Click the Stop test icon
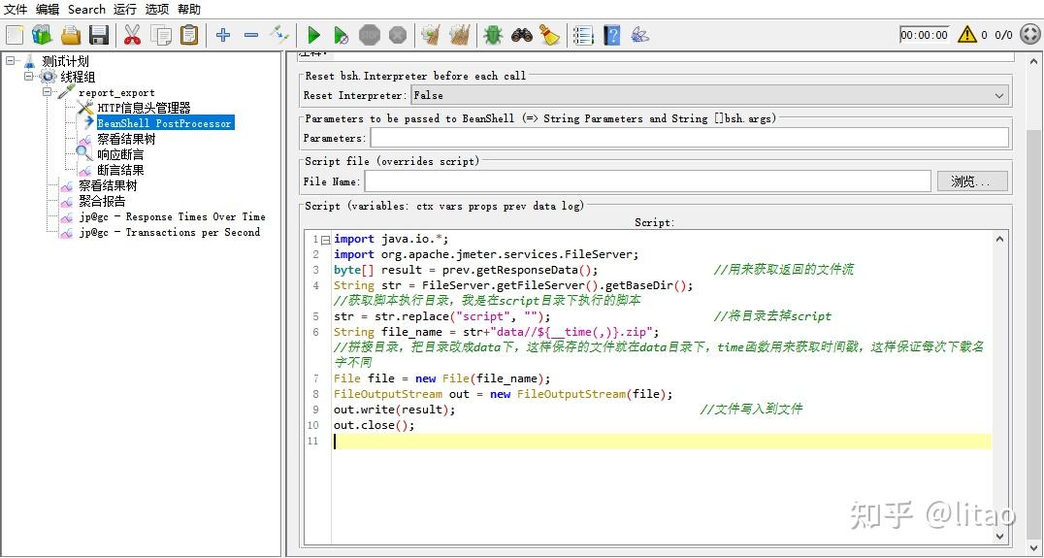Screen dimensions: 1044x558 coord(370,35)
